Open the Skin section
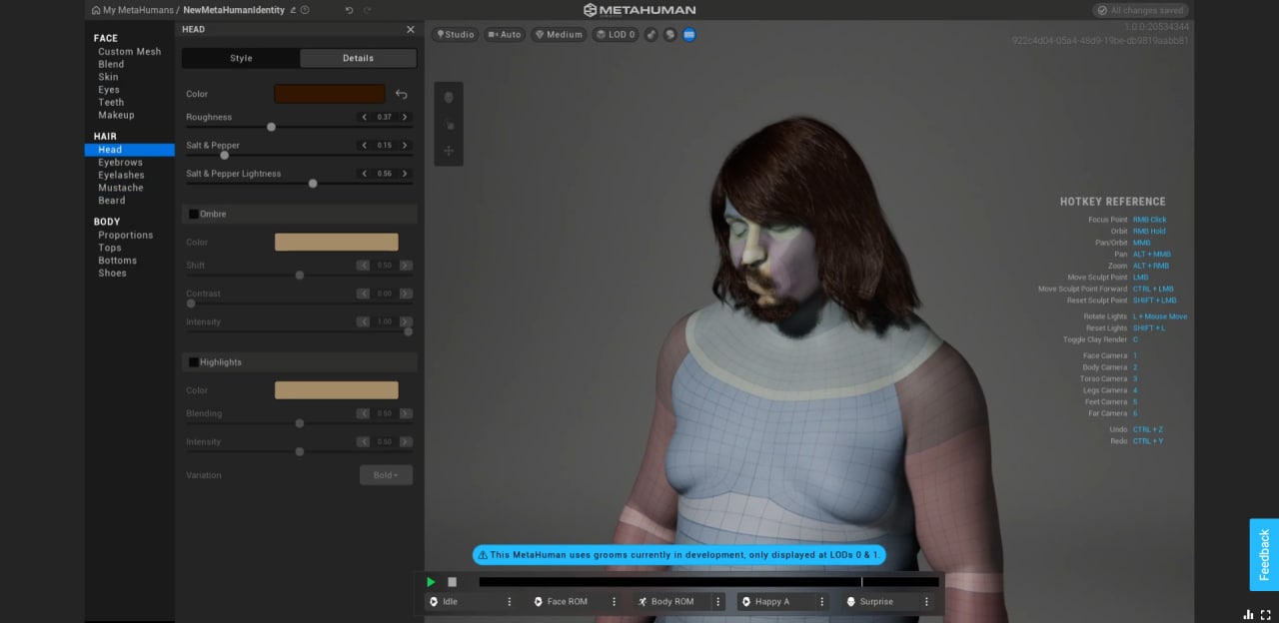This screenshot has height=623, width=1279. (x=108, y=77)
